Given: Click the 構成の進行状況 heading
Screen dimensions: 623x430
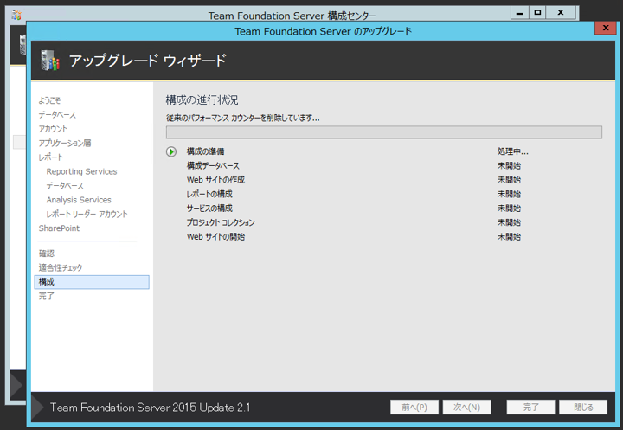Looking at the screenshot, I should [x=202, y=99].
